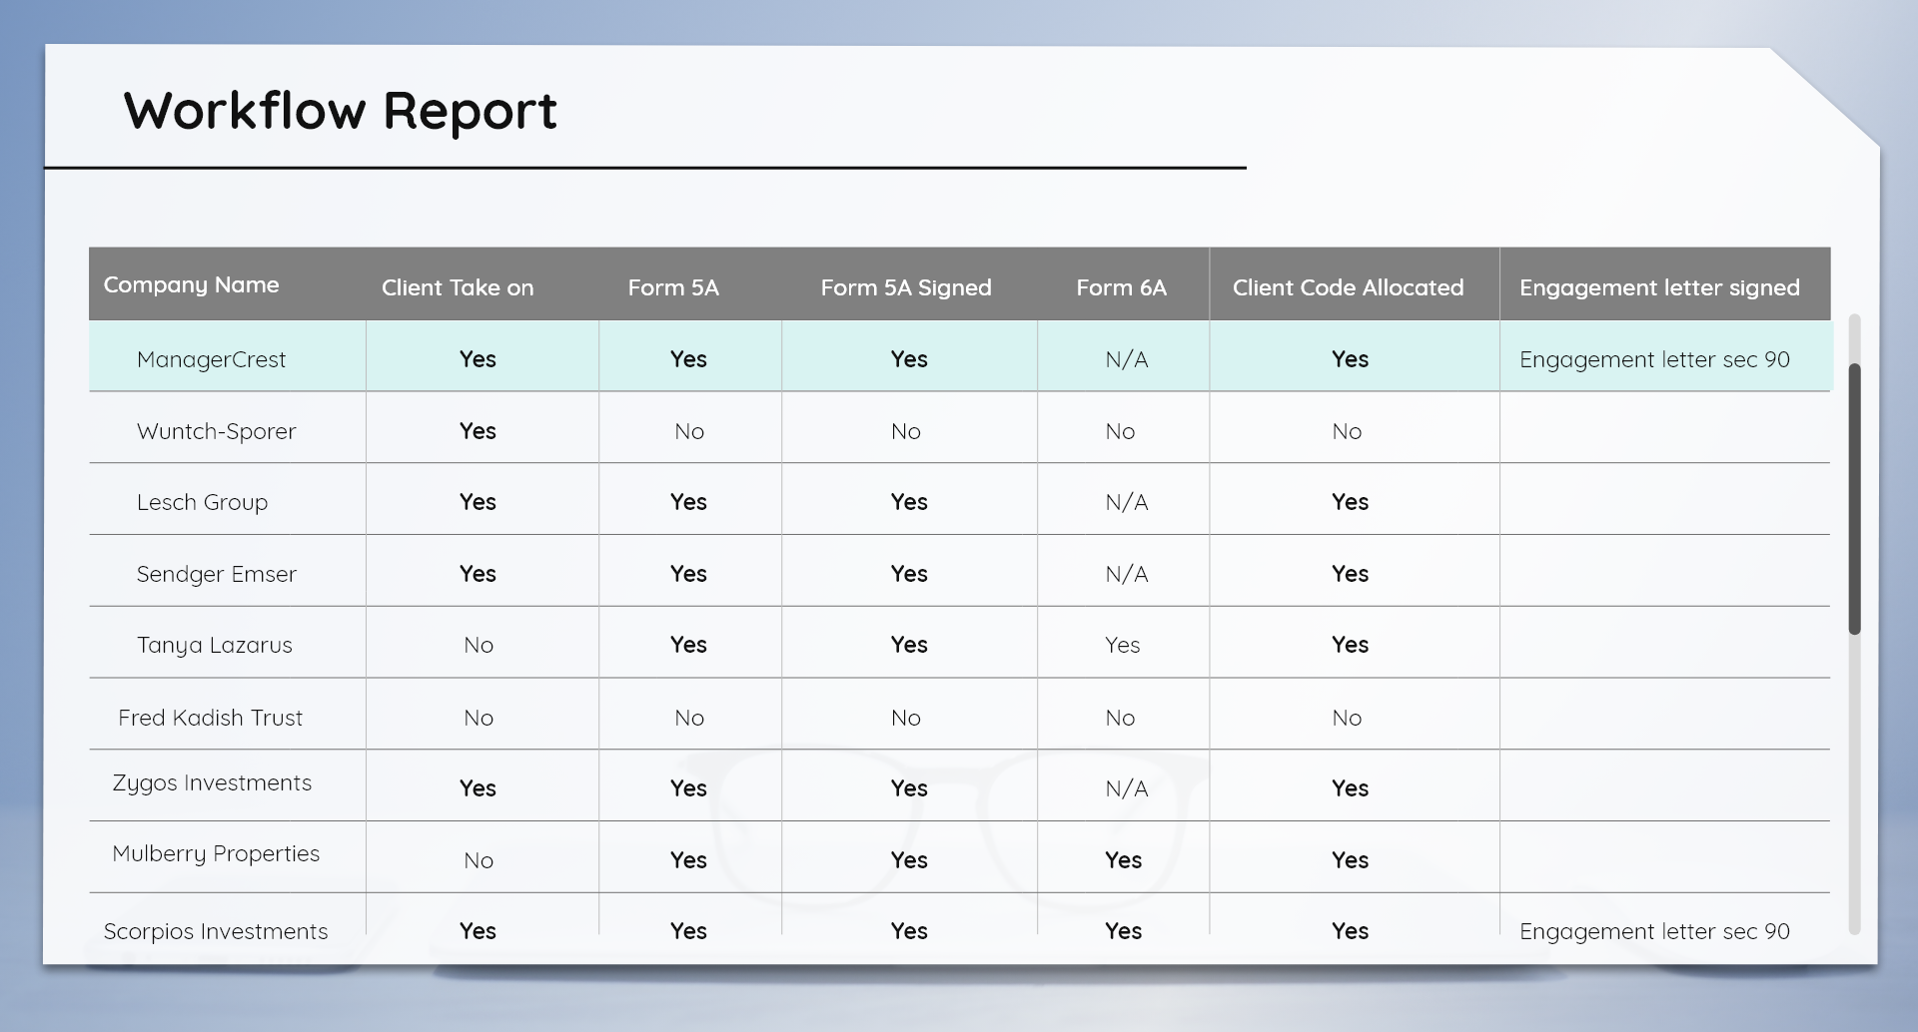The height and width of the screenshot is (1032, 1918).
Task: Select the ManagerCrest company row
Action: (960, 356)
